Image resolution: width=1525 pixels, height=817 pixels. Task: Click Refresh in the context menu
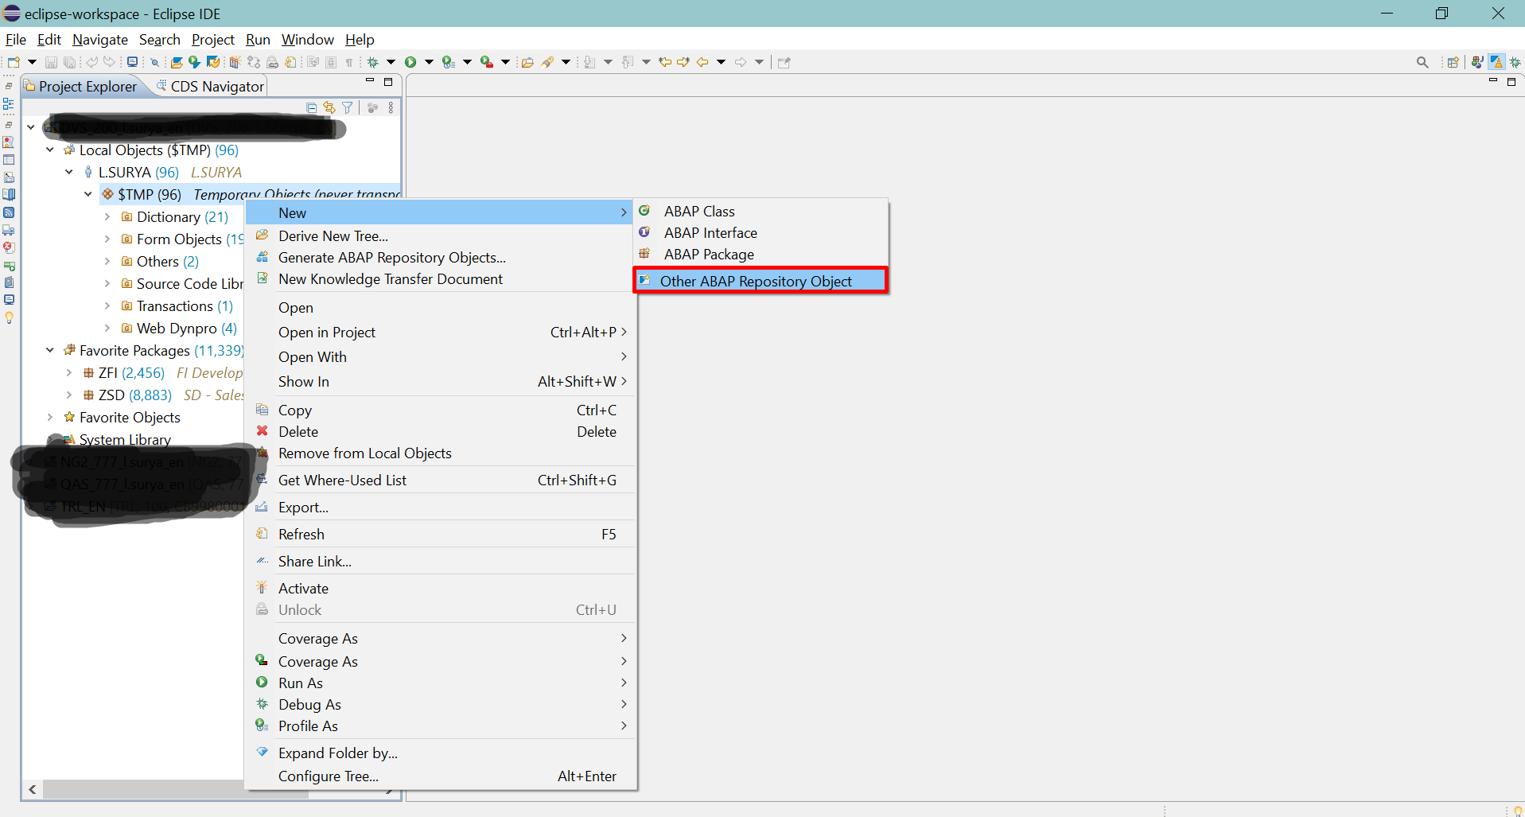301,534
